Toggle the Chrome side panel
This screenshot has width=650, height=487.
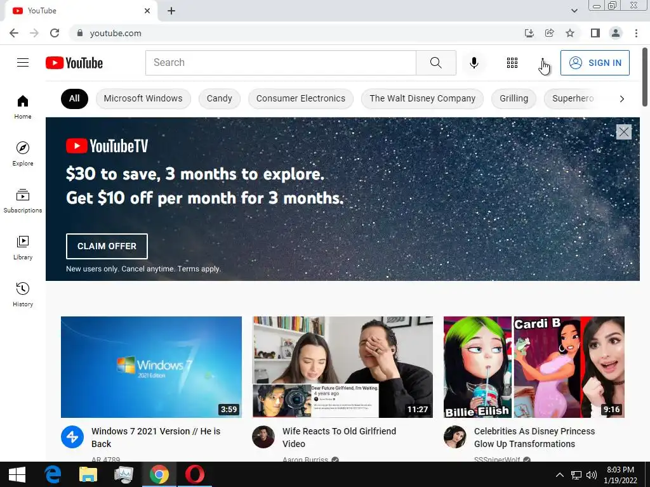point(595,33)
